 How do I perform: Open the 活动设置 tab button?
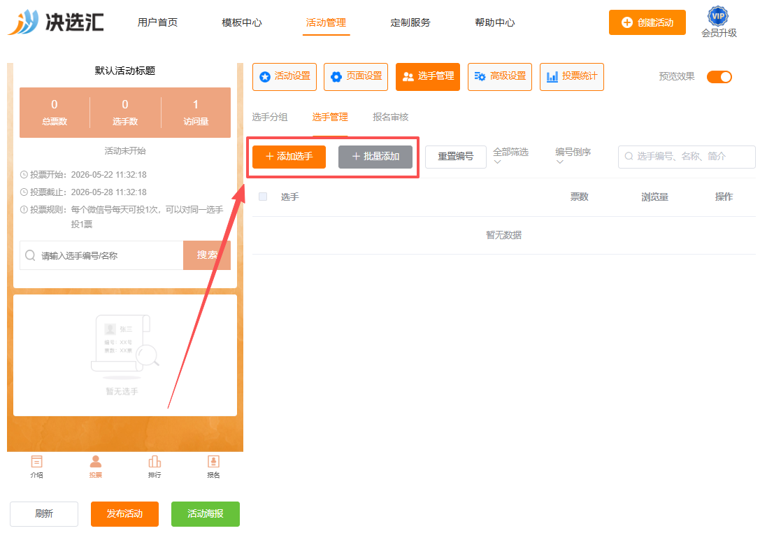click(x=284, y=77)
